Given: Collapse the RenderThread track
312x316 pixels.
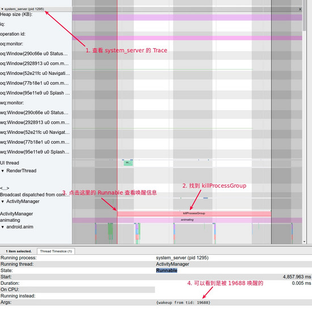Looking at the screenshot, I should (3, 171).
